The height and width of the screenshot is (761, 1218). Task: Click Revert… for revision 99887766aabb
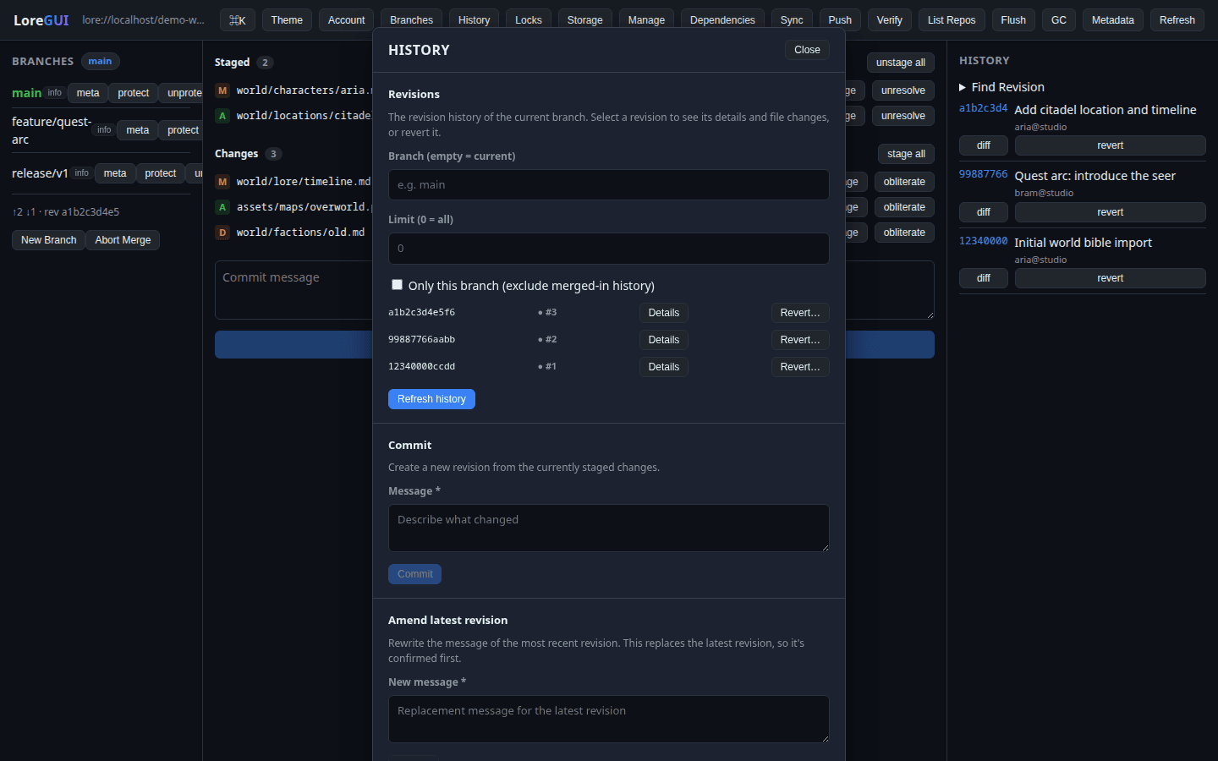[x=800, y=340]
